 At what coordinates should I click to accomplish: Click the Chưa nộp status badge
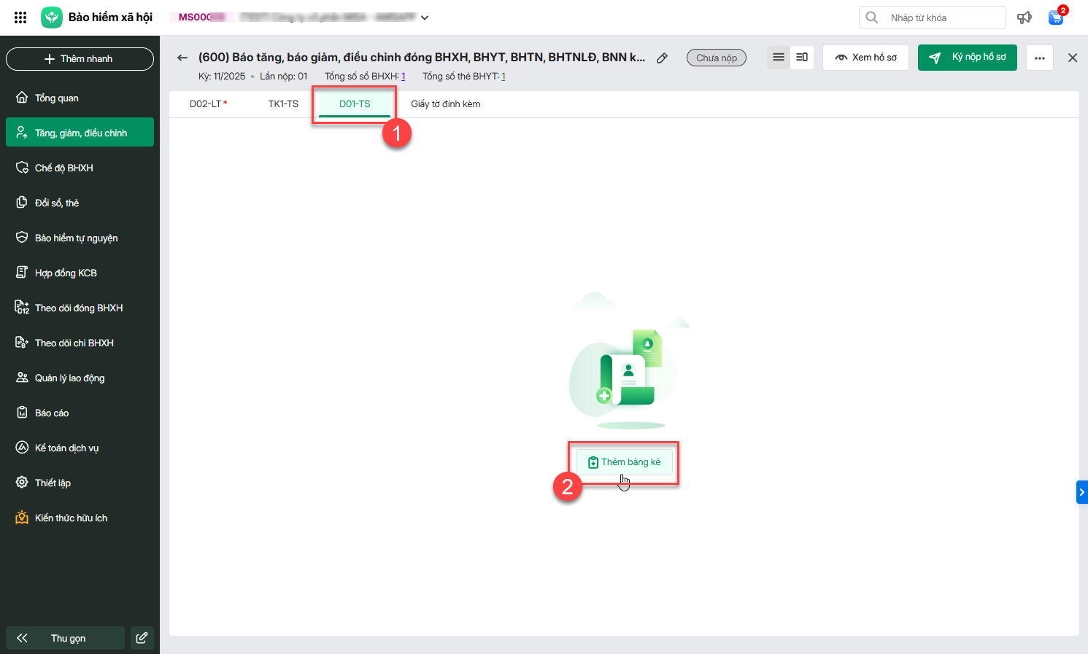717,58
